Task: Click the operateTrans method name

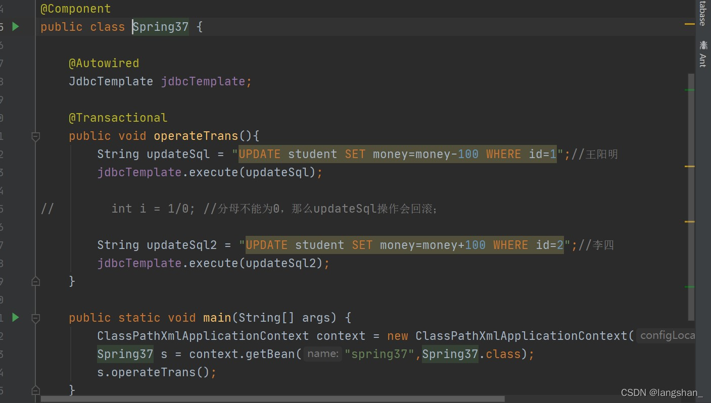Action: [196, 136]
